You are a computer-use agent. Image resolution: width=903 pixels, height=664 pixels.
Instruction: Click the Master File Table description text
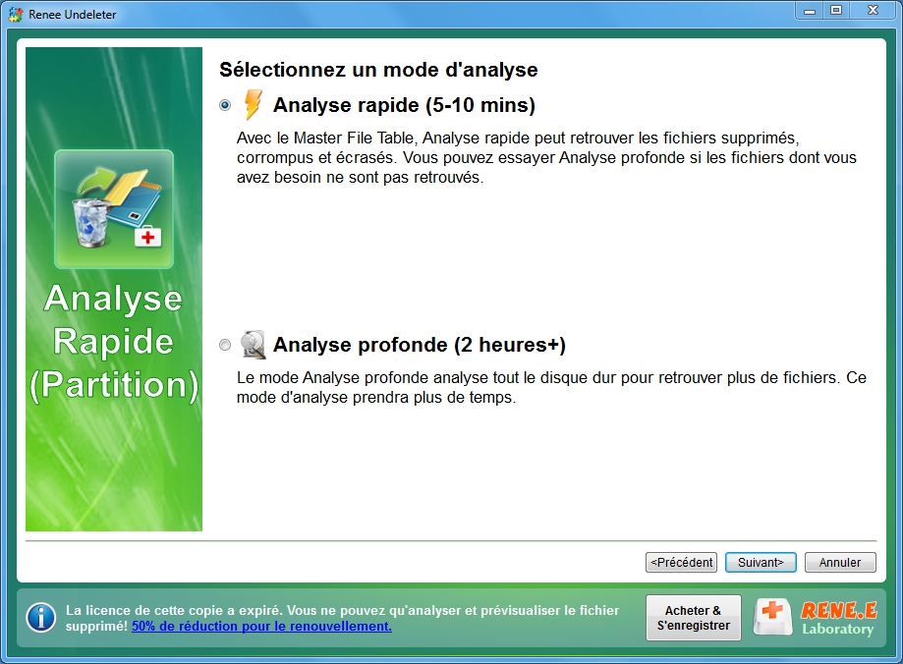[546, 158]
